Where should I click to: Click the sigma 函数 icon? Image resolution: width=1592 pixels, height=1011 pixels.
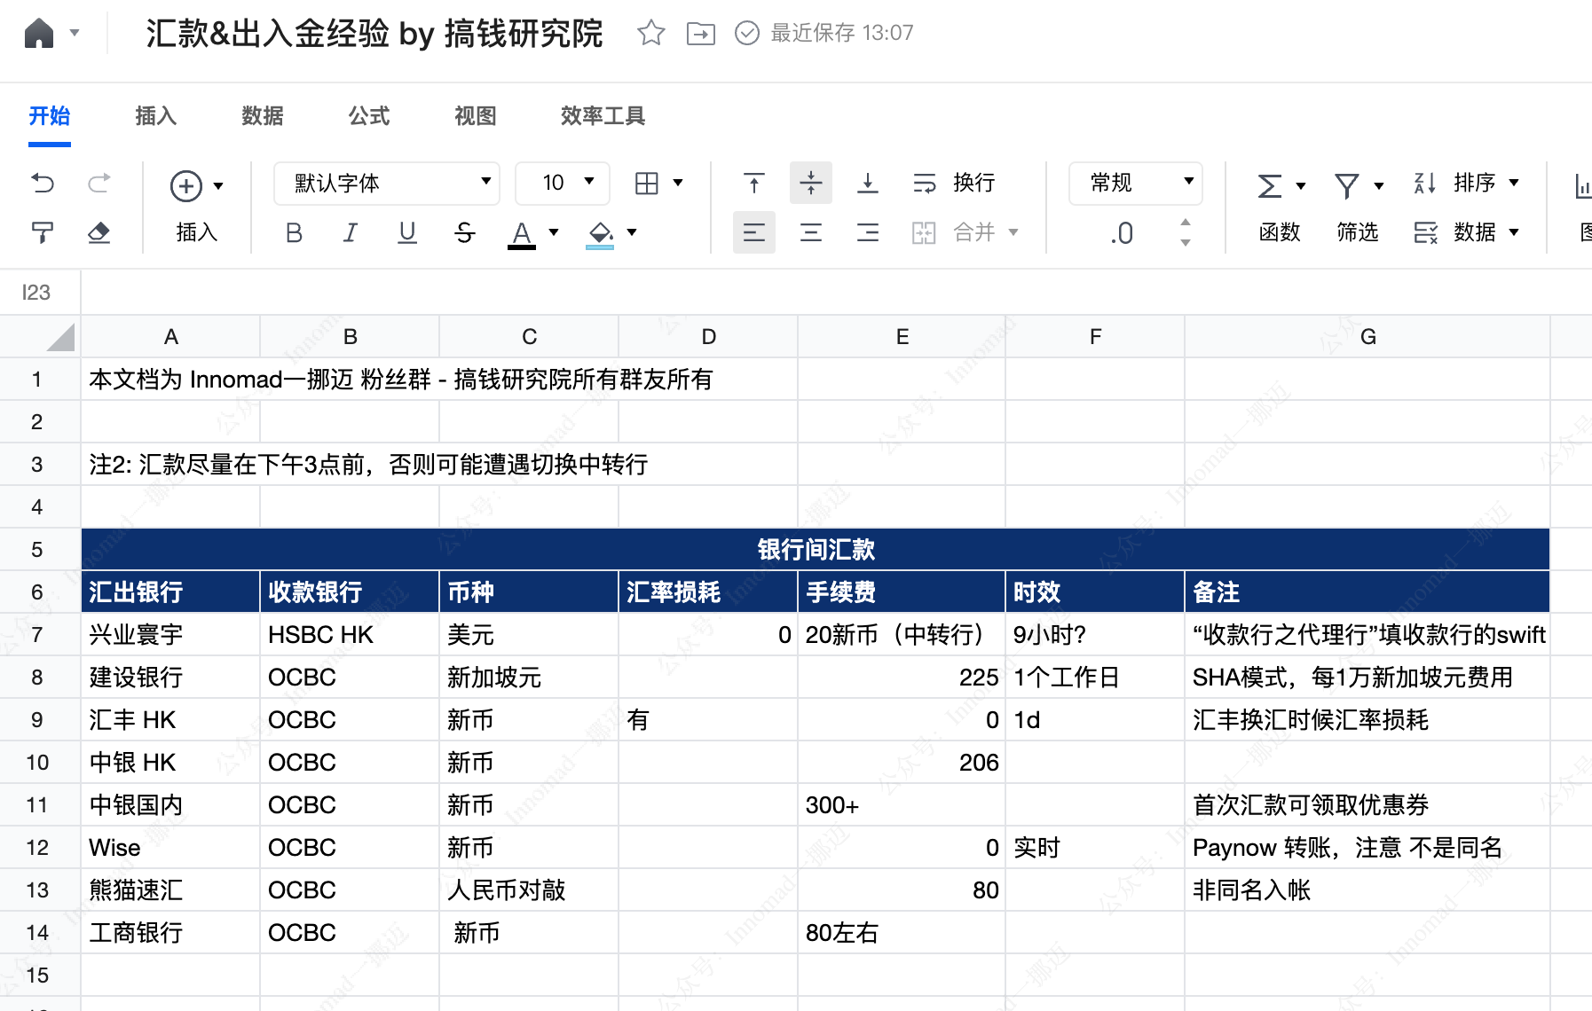click(x=1271, y=185)
